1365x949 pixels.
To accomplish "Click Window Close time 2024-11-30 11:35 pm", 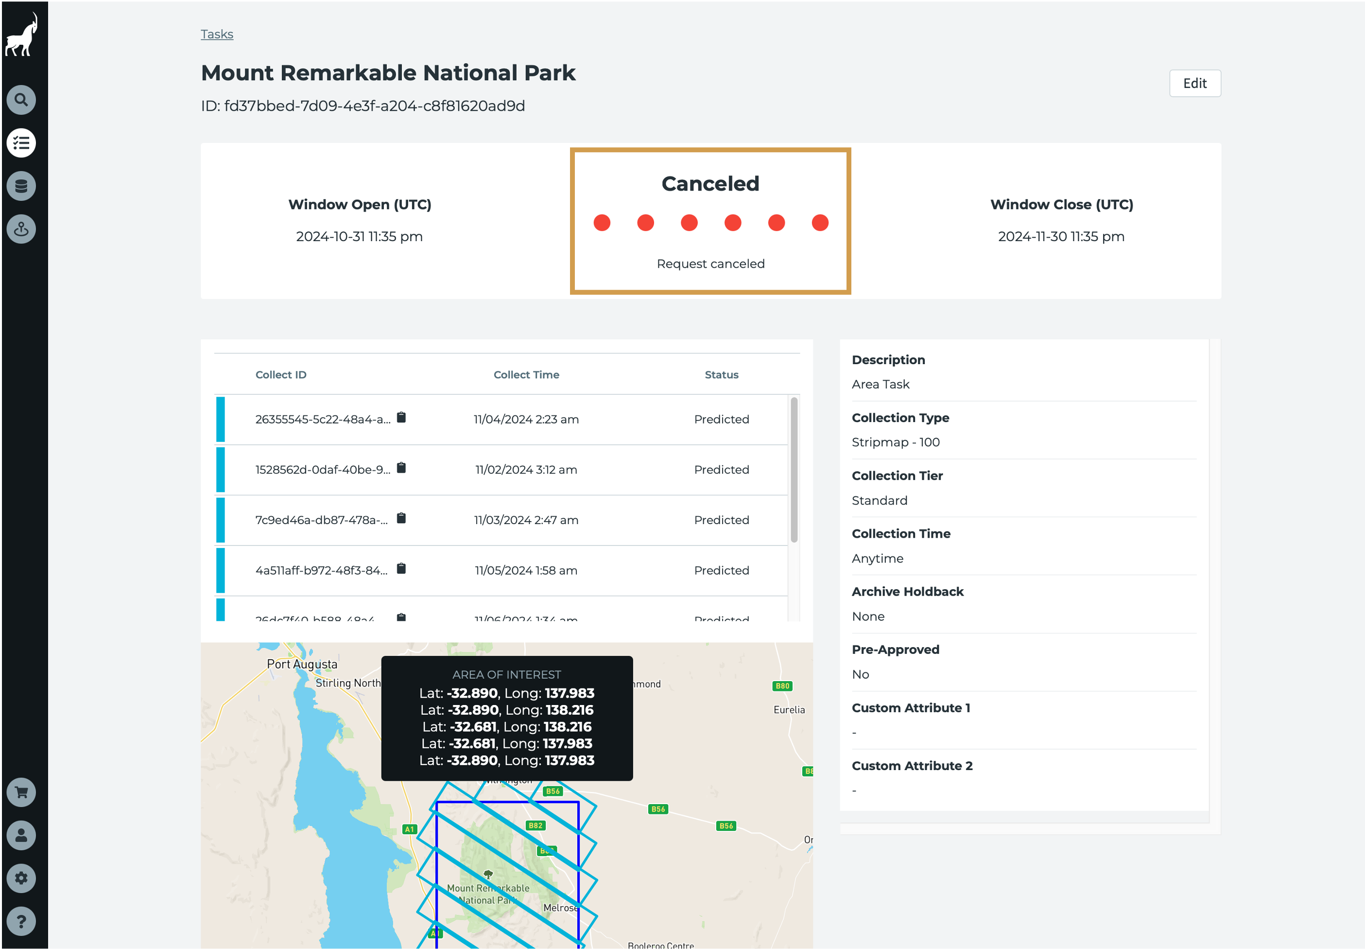I will coord(1061,237).
